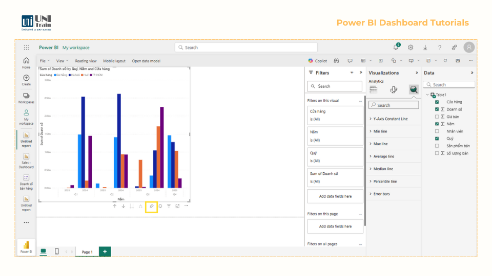Collapse the Table1 tree node

[x=427, y=95]
